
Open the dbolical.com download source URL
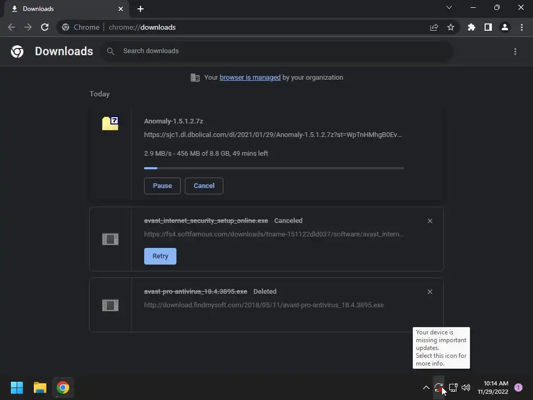pyautogui.click(x=273, y=135)
